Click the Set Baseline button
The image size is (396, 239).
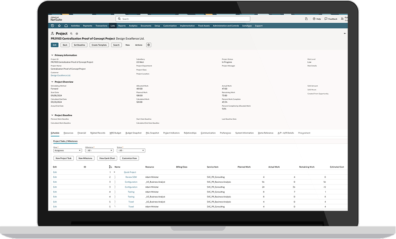79,45
